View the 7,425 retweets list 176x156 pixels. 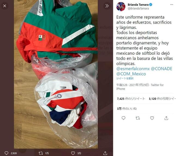131,99
